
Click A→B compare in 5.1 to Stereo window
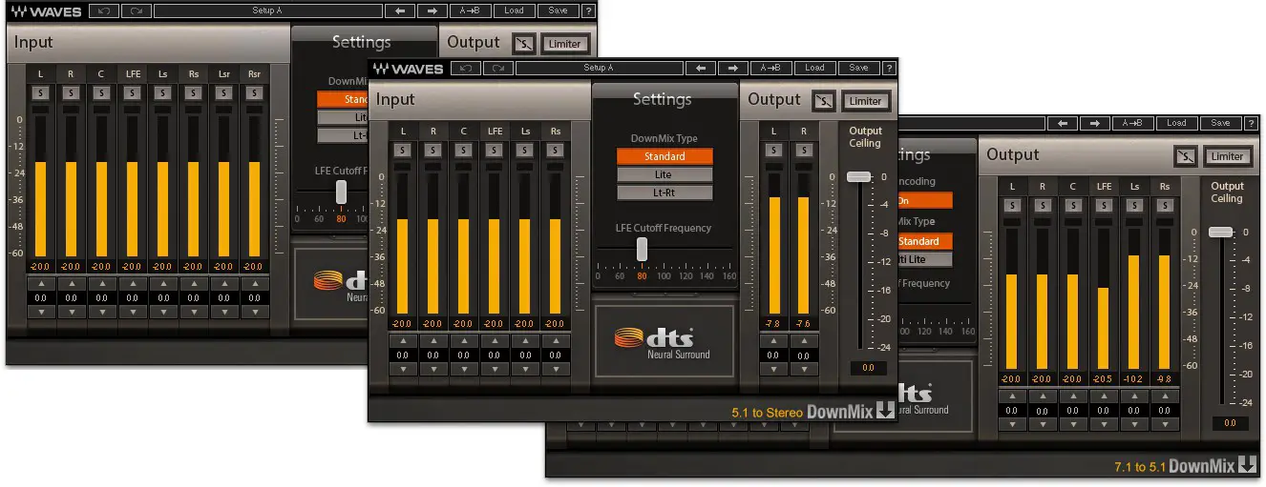(x=770, y=68)
